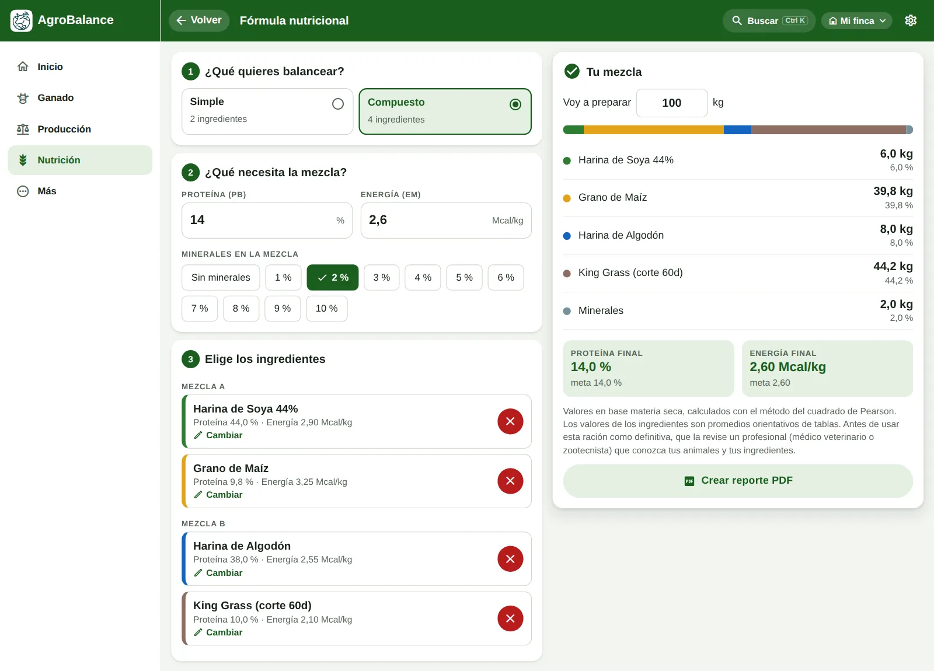Click the Proteína (PB) input field
Image resolution: width=934 pixels, height=671 pixels.
point(267,221)
